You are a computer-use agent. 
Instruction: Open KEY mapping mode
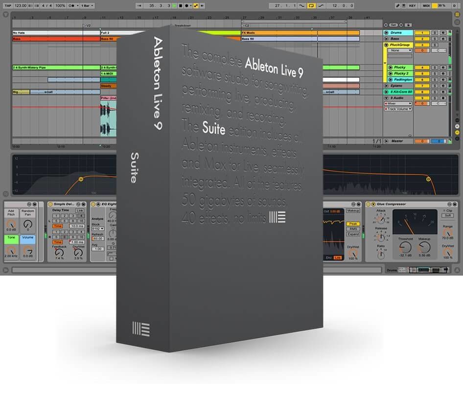click(x=411, y=5)
